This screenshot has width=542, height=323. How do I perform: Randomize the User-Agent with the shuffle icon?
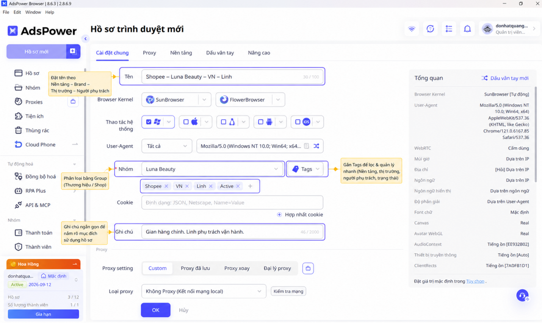(316, 146)
